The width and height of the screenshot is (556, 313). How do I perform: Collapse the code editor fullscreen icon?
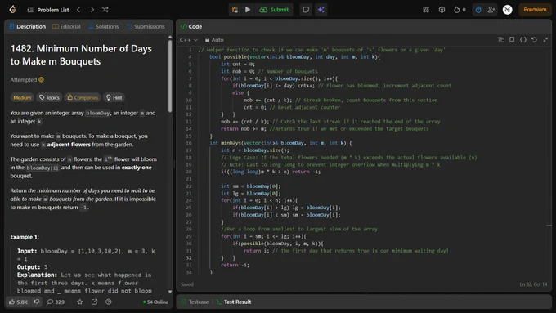[545, 40]
